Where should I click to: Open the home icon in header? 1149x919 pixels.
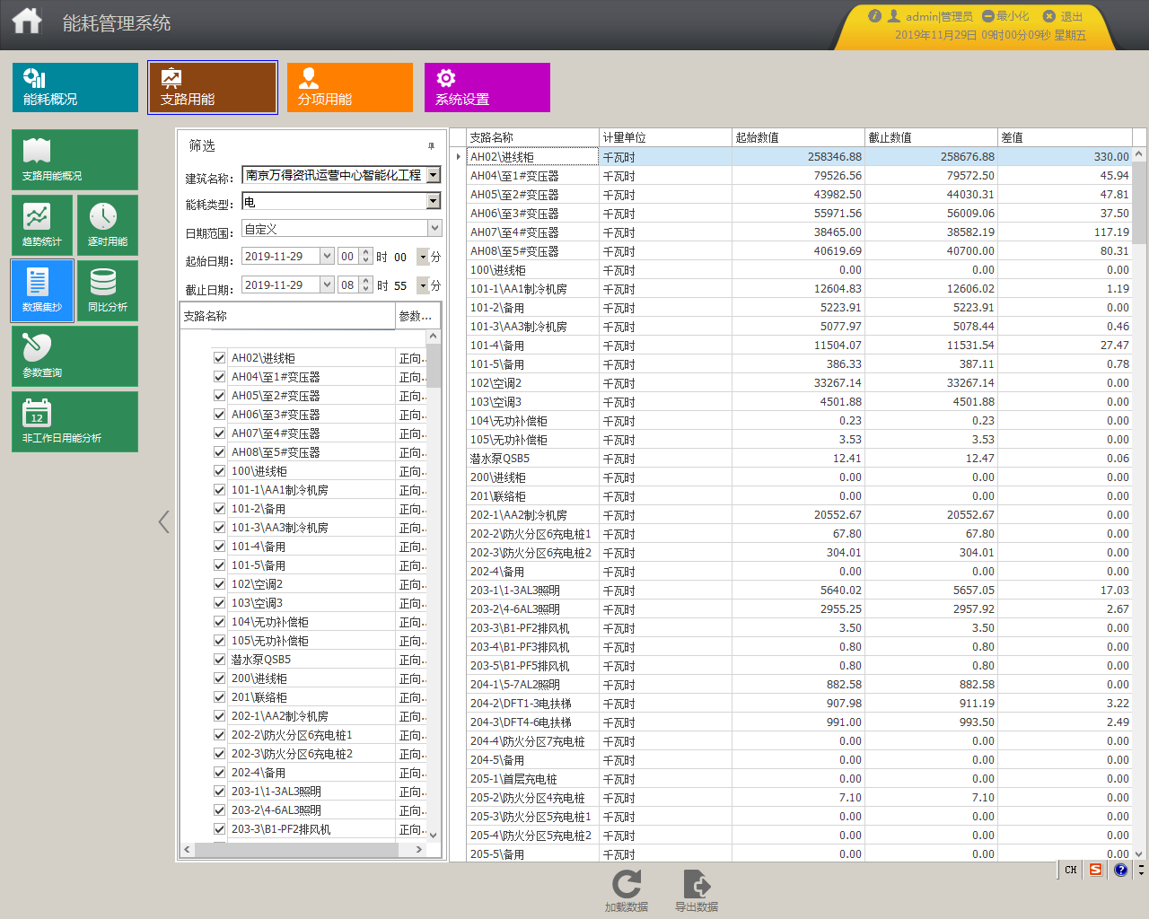(x=27, y=21)
